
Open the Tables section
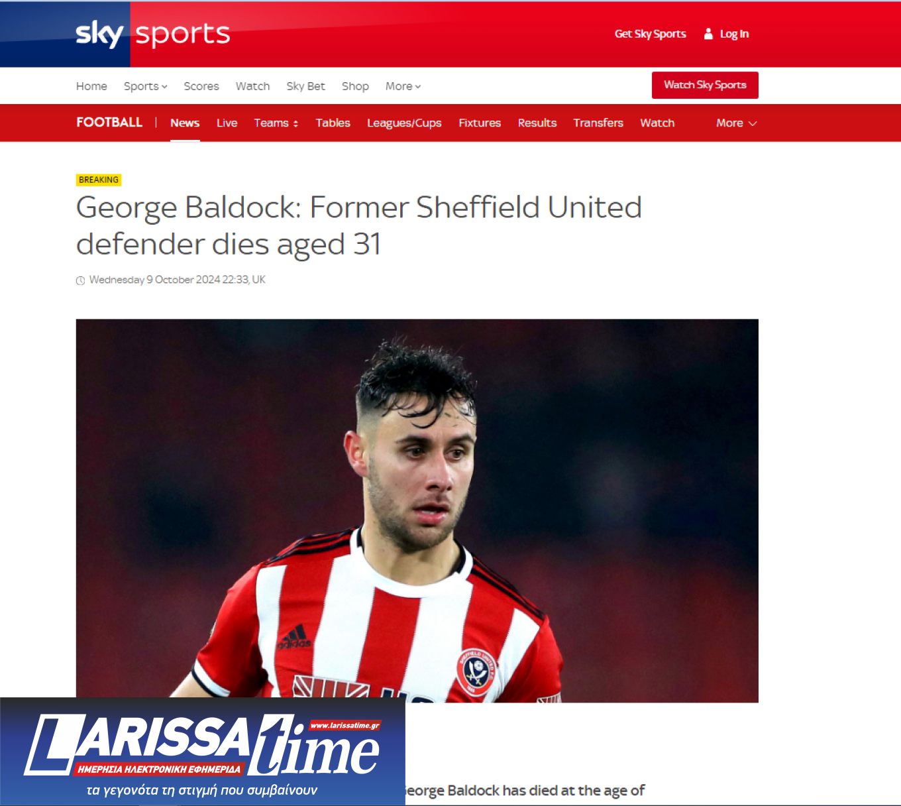(333, 123)
